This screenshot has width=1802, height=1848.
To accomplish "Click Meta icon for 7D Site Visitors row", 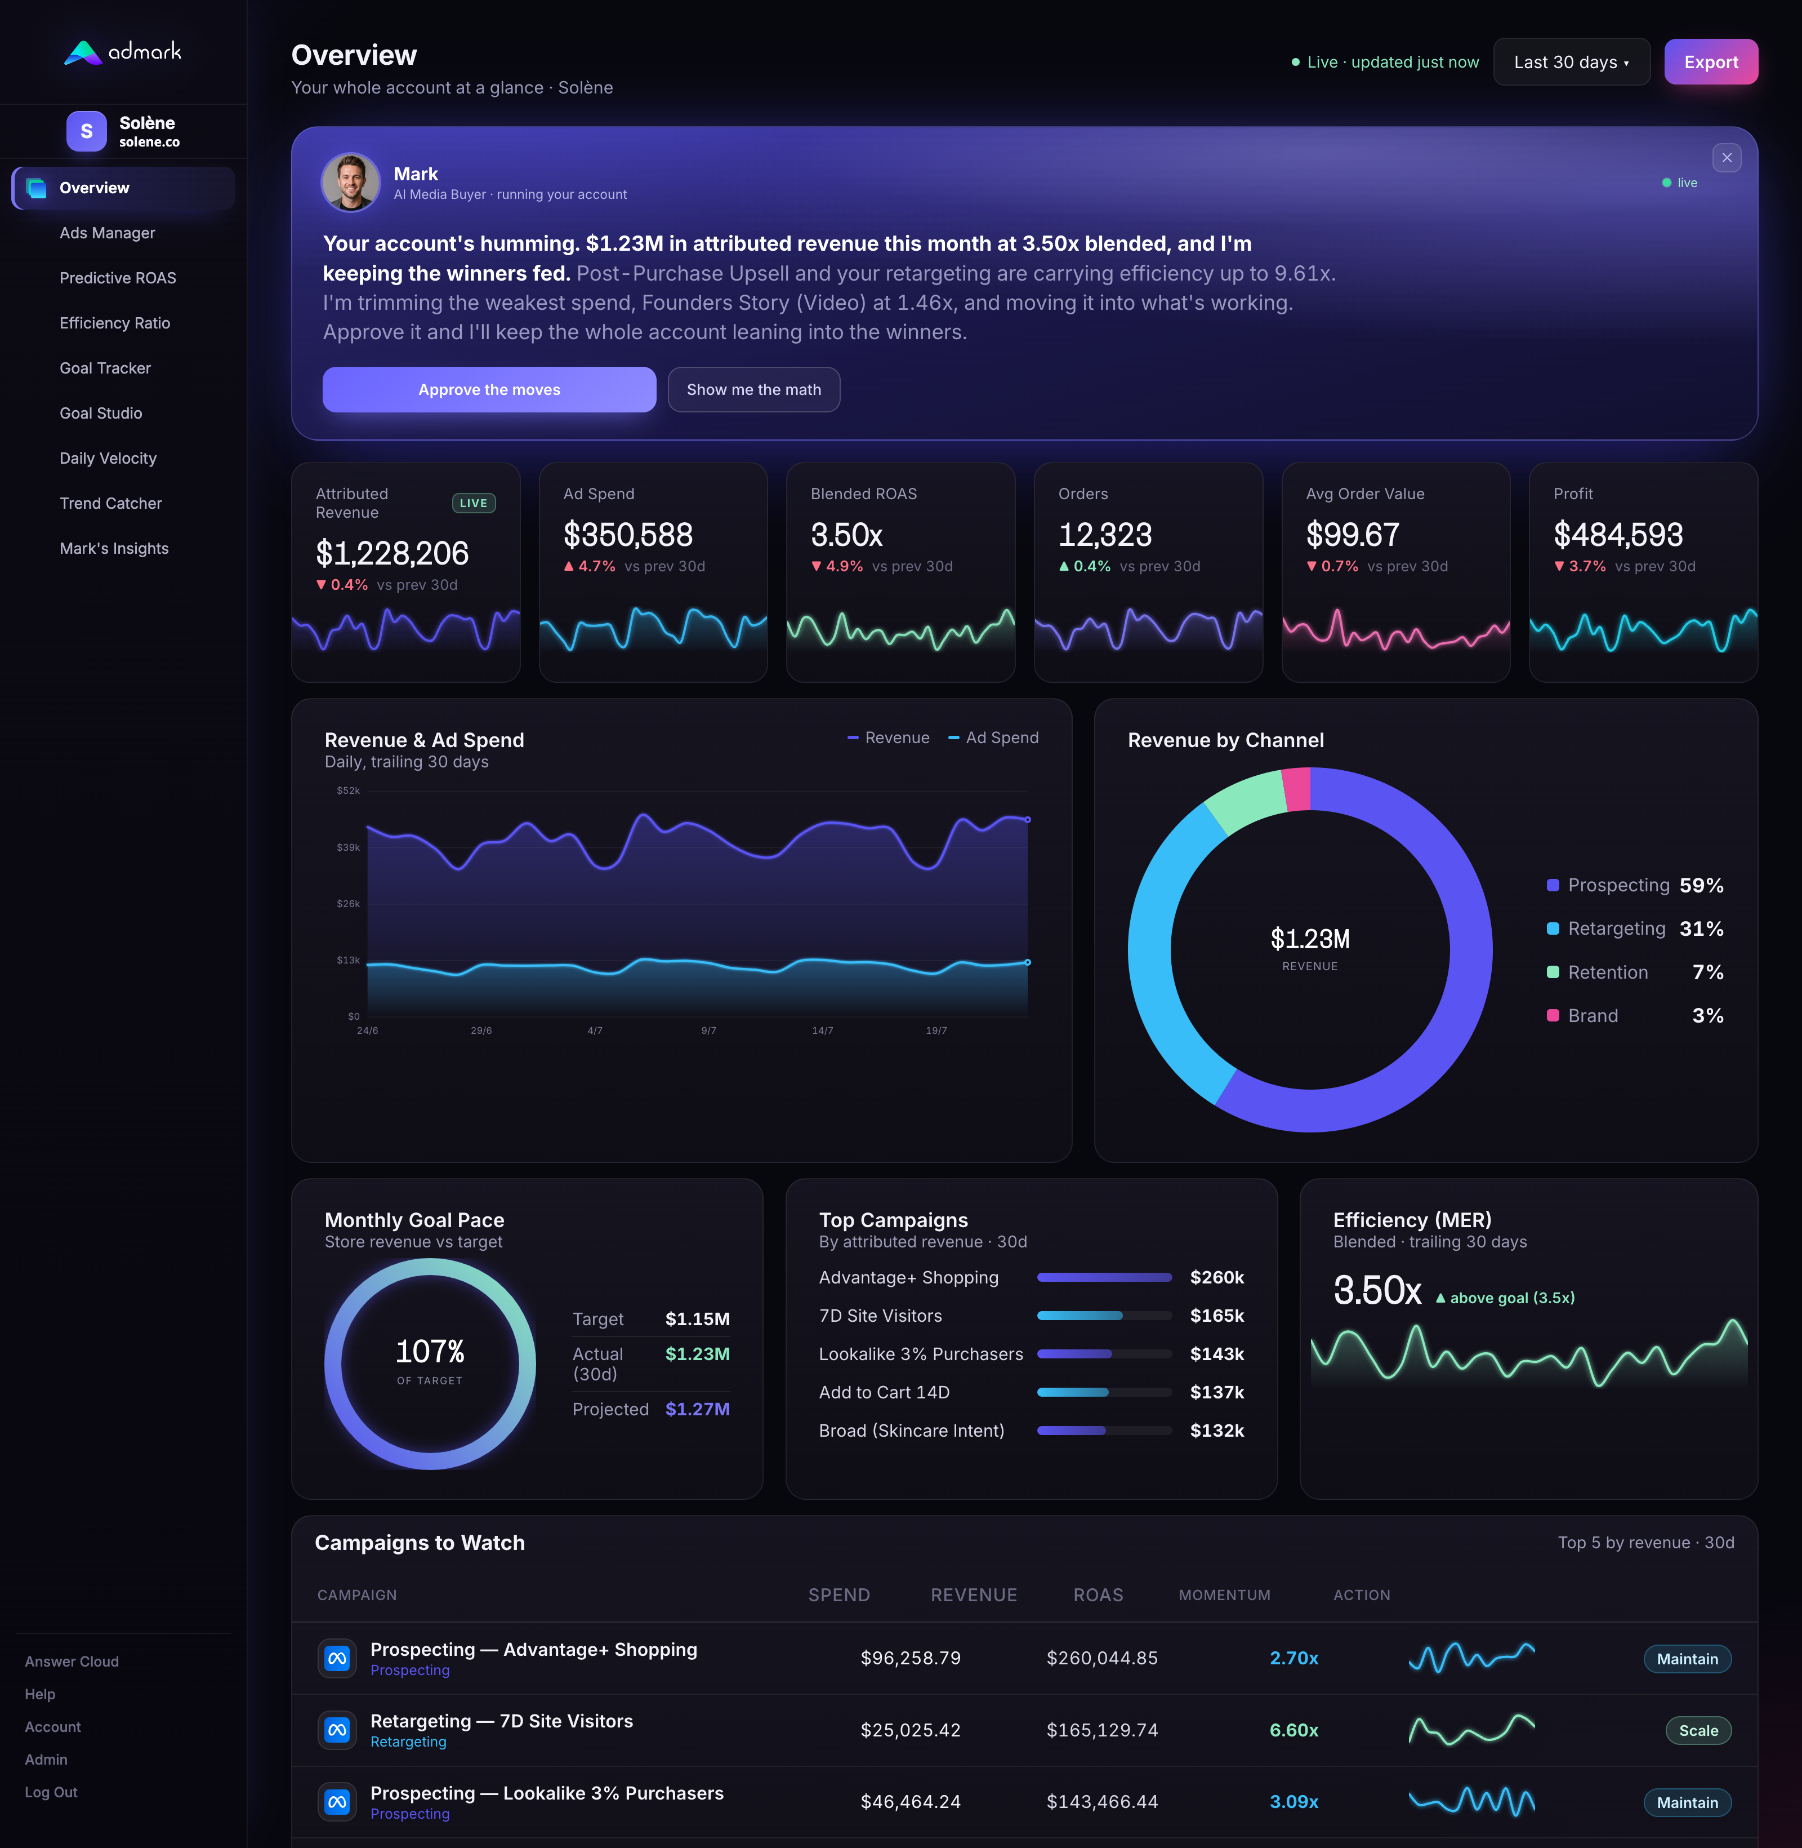I will pyautogui.click(x=337, y=1730).
